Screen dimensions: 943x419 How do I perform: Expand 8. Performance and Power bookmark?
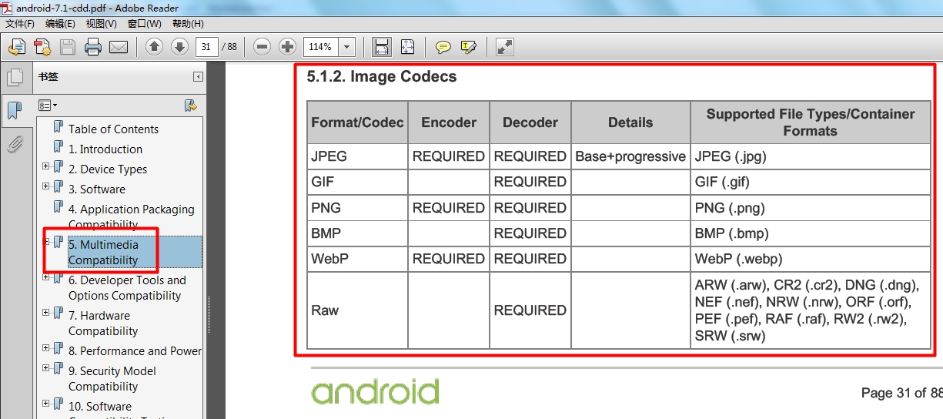[46, 348]
